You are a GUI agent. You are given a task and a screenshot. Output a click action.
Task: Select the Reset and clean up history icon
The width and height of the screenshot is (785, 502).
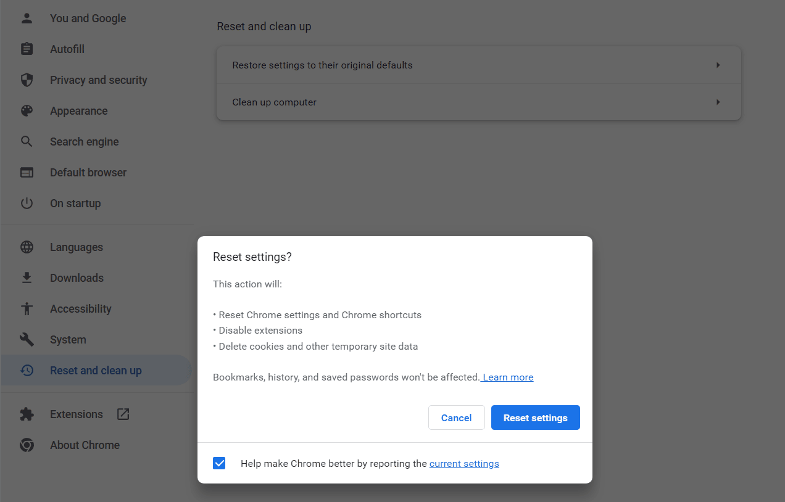coord(27,370)
